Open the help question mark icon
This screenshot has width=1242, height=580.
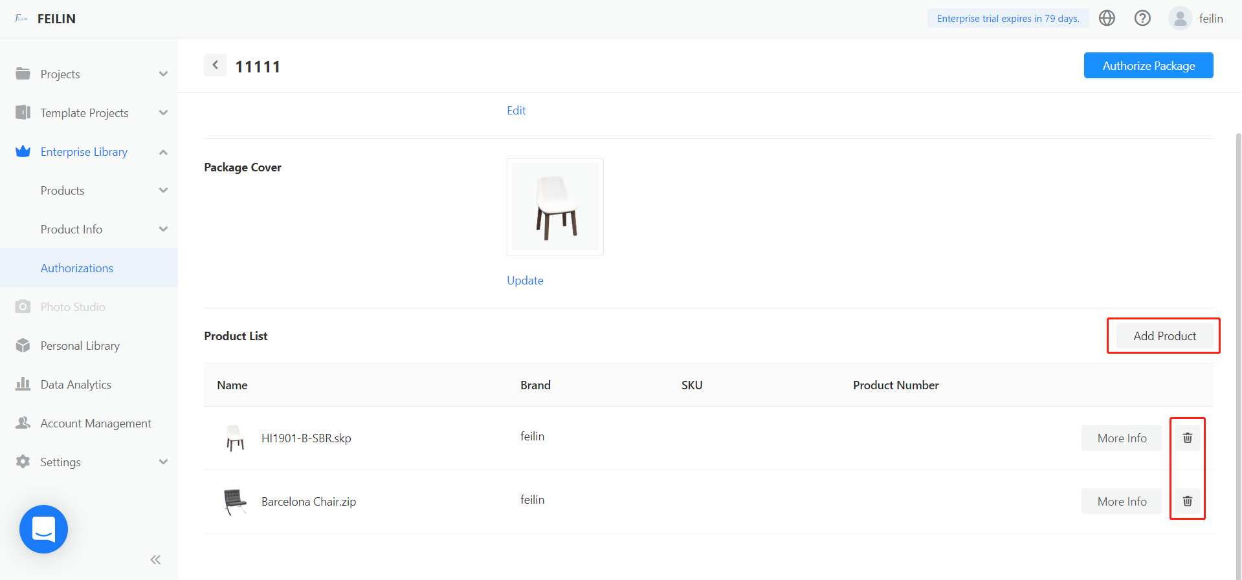click(1142, 18)
